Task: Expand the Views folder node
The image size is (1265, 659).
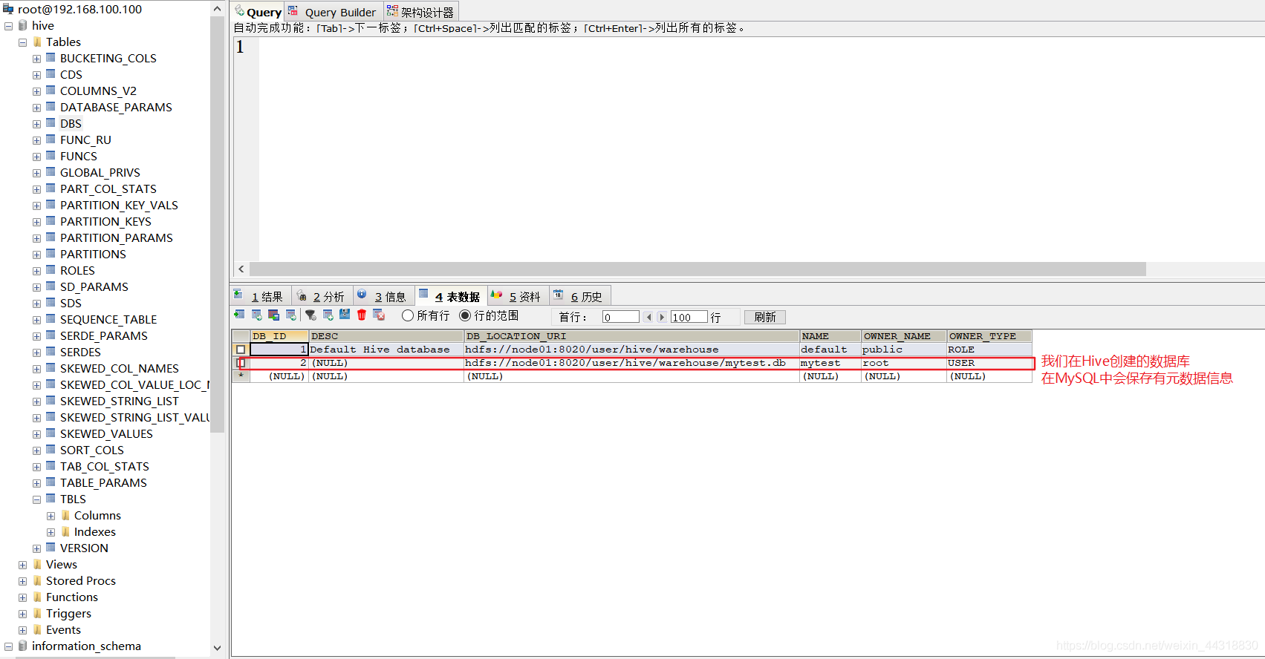Action: pyautogui.click(x=22, y=565)
